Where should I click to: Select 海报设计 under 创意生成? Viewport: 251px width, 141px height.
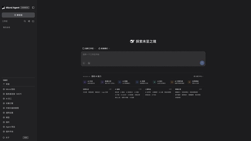97,92
